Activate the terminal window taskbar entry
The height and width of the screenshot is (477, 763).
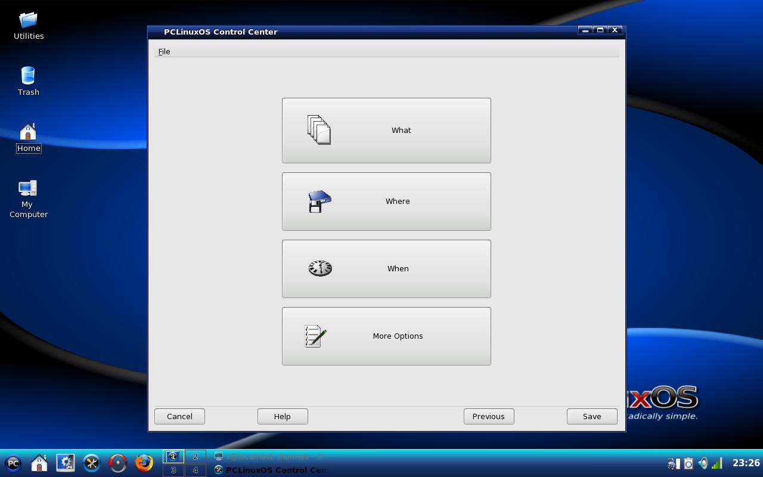point(270,457)
